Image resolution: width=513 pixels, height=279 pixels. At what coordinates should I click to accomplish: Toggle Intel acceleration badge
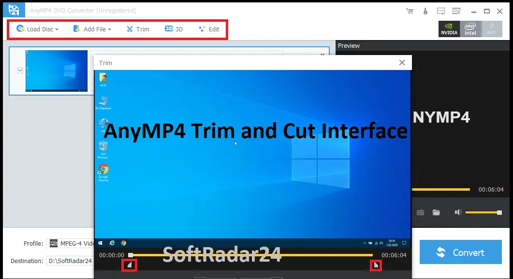(470, 29)
